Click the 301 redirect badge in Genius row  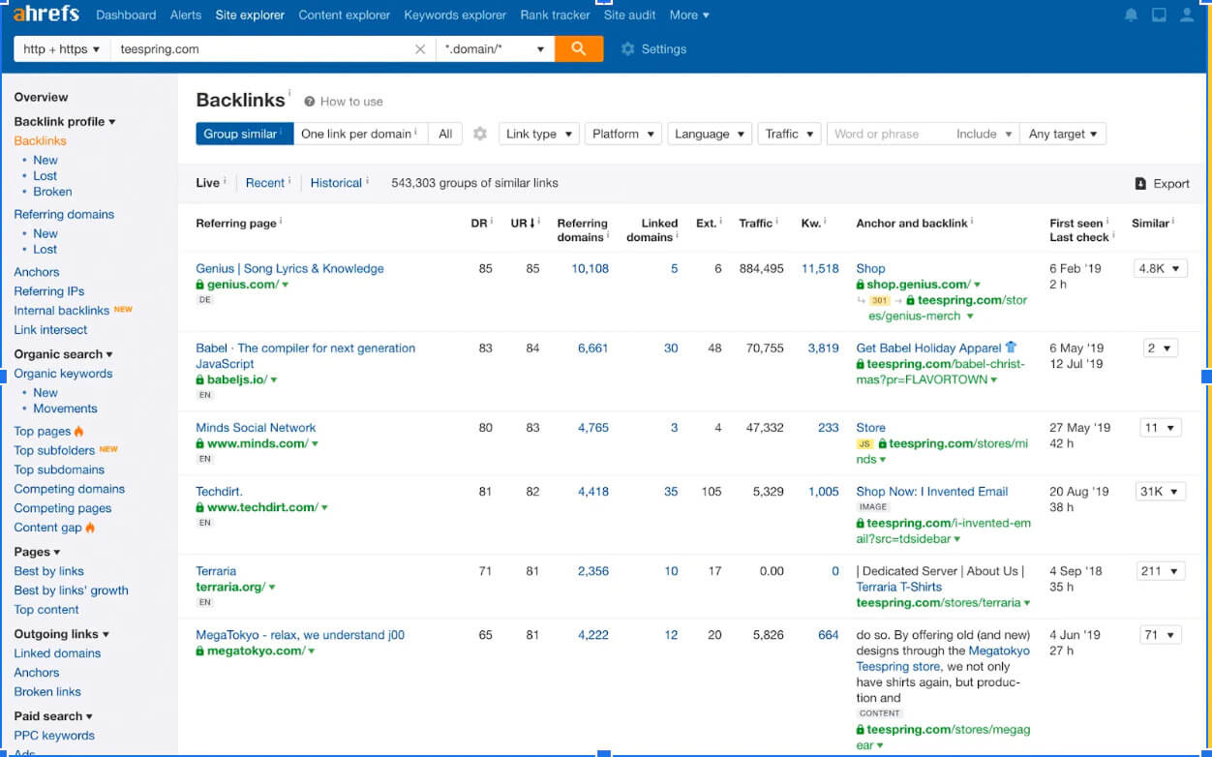click(x=879, y=301)
